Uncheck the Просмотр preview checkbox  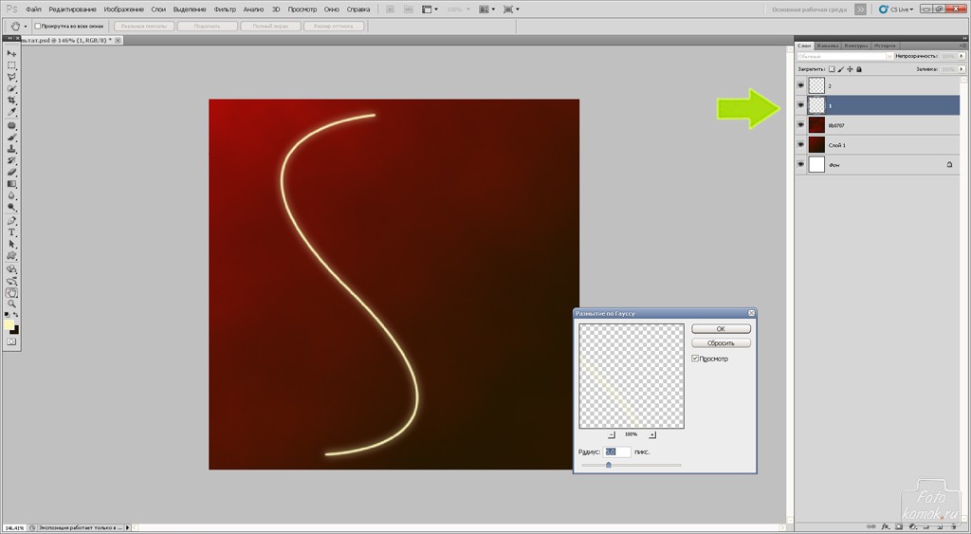pos(695,359)
